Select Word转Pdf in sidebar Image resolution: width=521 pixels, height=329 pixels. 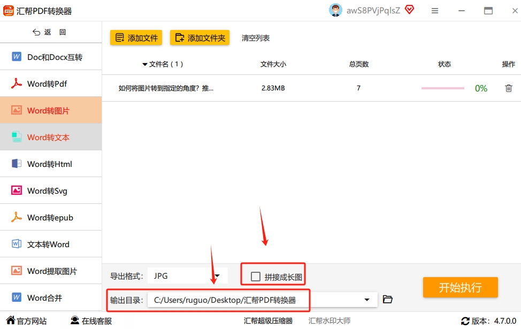[51, 83]
